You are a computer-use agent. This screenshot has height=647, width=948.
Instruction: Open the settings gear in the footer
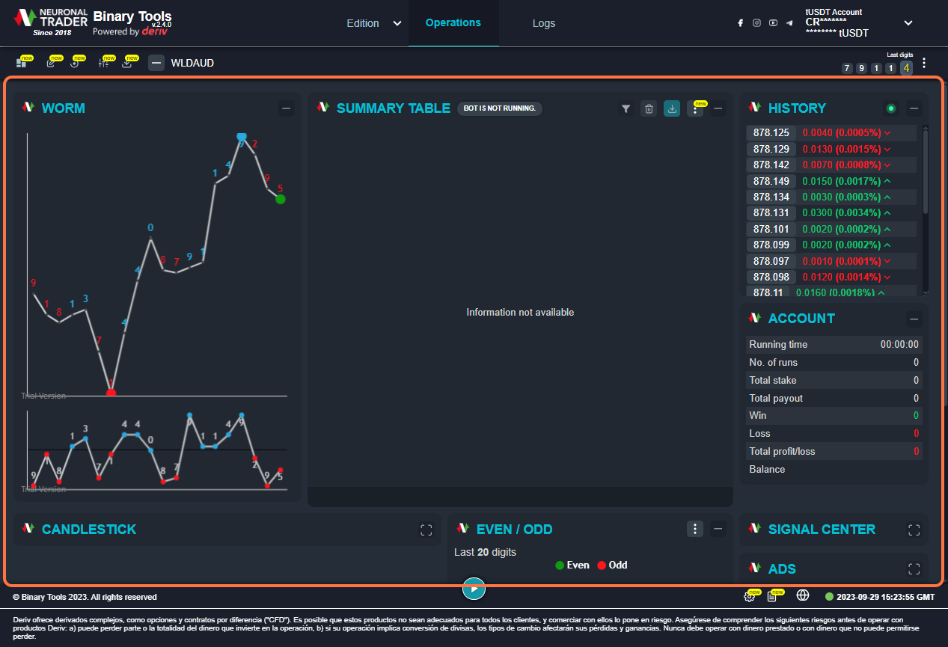click(748, 596)
